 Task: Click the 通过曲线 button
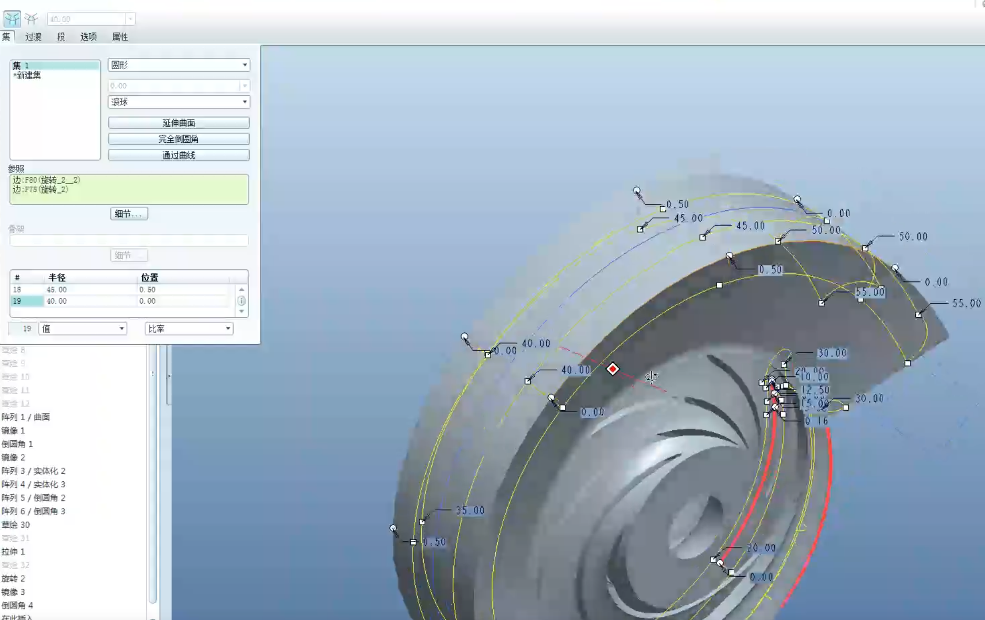tap(179, 155)
